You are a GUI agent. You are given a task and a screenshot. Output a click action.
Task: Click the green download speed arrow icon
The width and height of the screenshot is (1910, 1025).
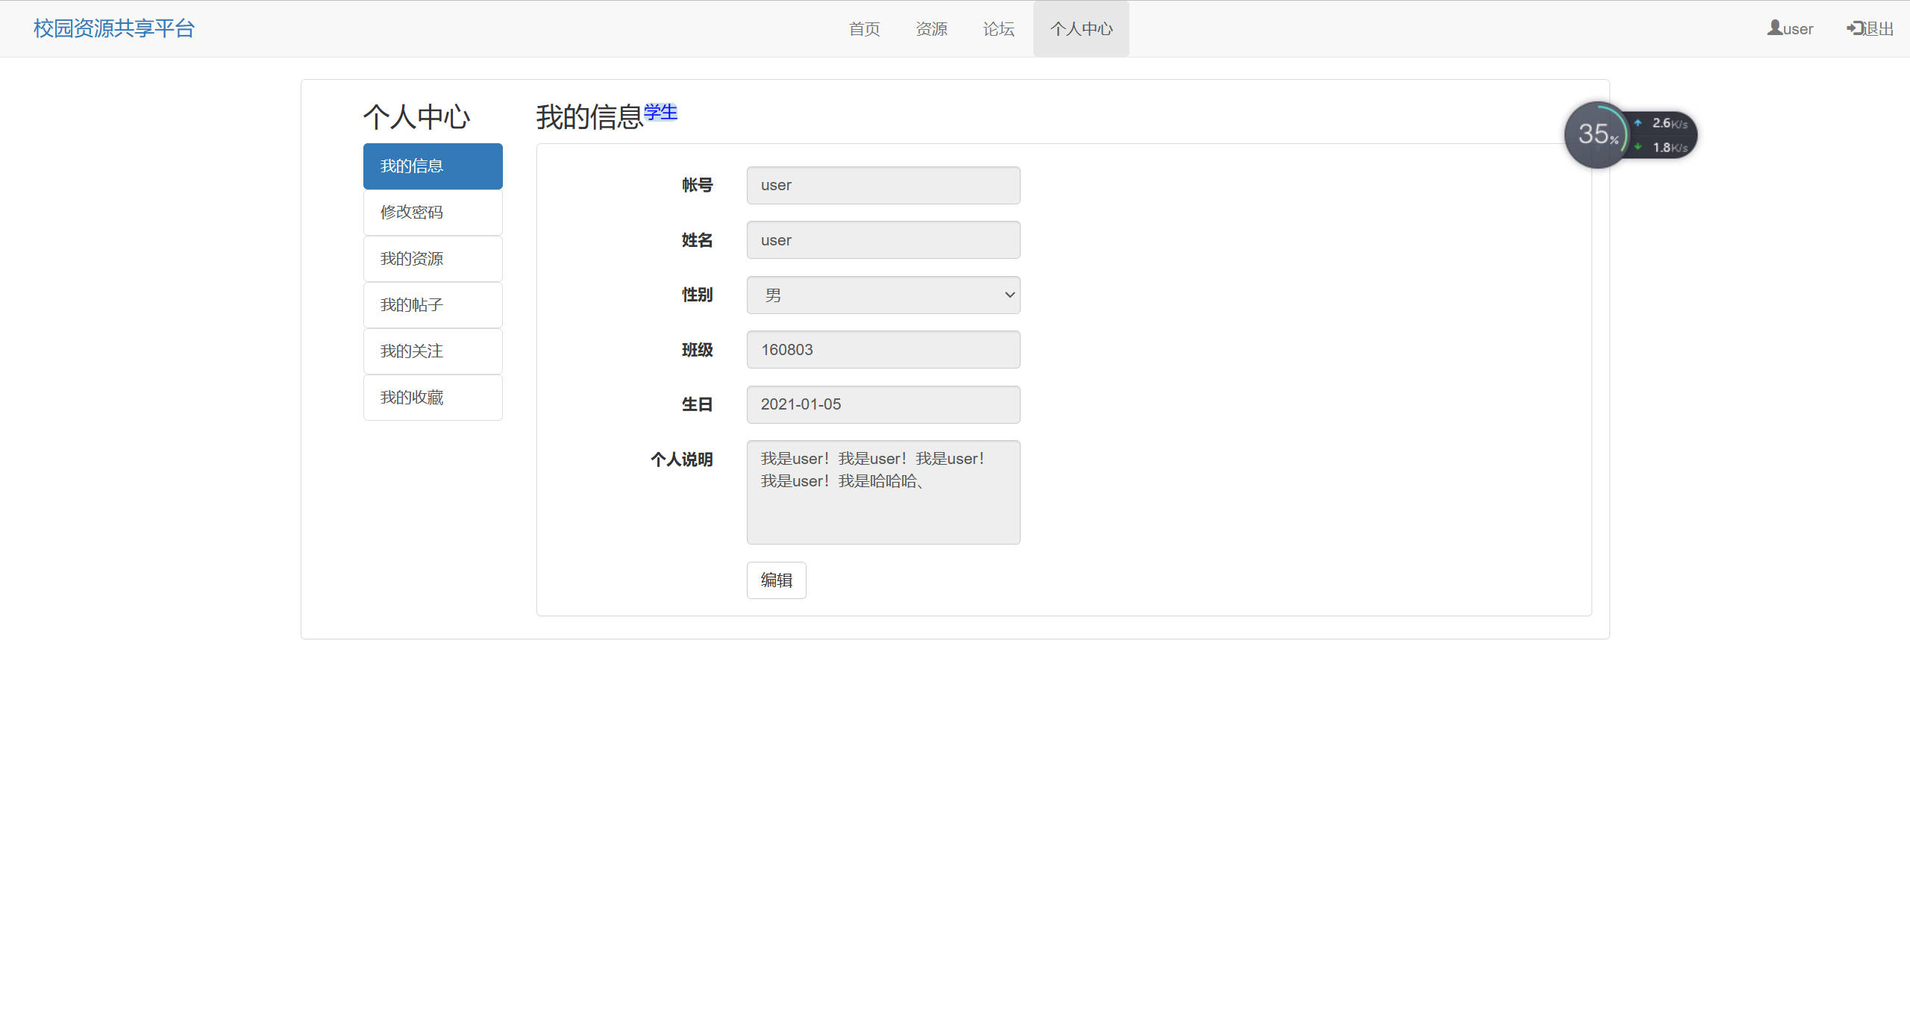pyautogui.click(x=1638, y=148)
